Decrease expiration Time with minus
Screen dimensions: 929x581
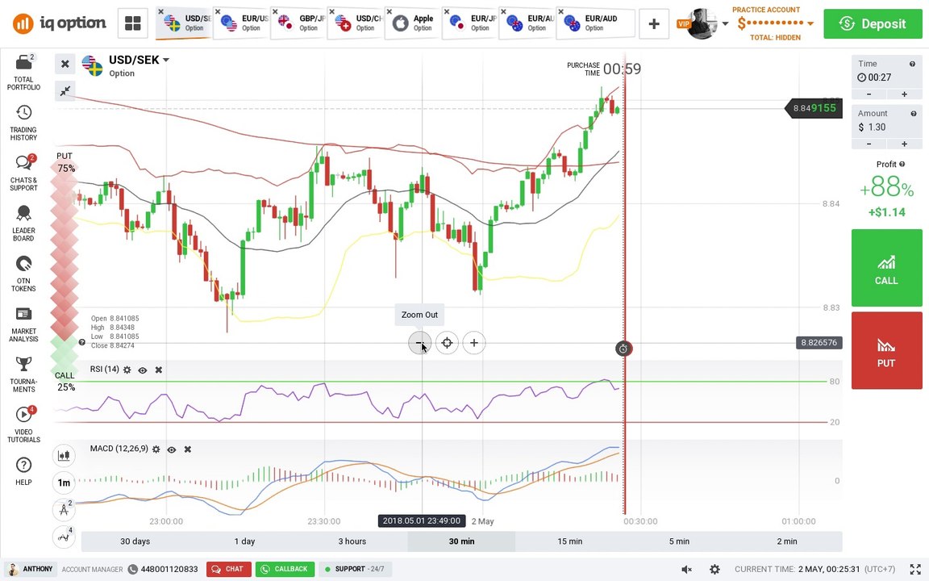coord(869,94)
